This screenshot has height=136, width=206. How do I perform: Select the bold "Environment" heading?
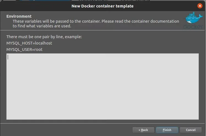coord(19,16)
